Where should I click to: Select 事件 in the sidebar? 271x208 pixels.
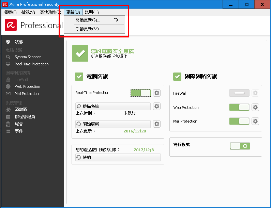(x=19, y=131)
